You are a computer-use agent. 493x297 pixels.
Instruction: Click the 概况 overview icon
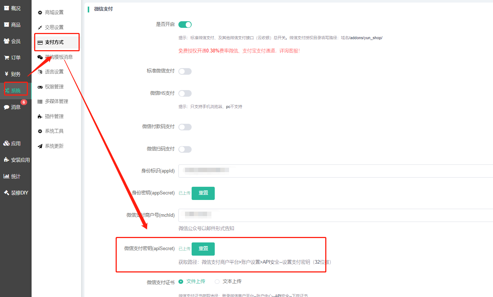[6, 8]
